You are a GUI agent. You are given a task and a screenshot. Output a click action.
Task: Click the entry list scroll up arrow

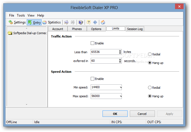[26, 28]
